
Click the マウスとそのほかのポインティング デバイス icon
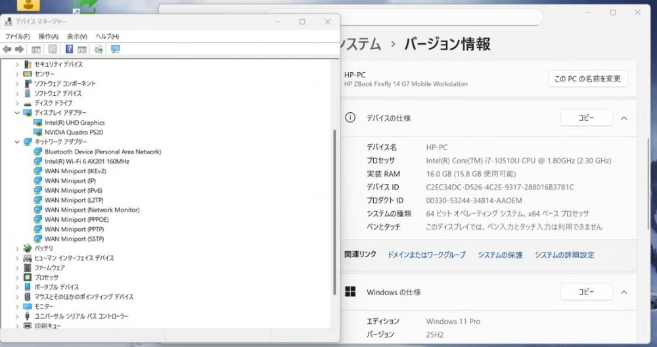click(x=28, y=296)
